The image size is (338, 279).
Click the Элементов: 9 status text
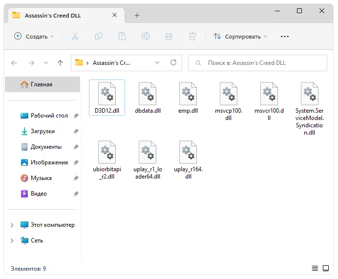point(28,269)
